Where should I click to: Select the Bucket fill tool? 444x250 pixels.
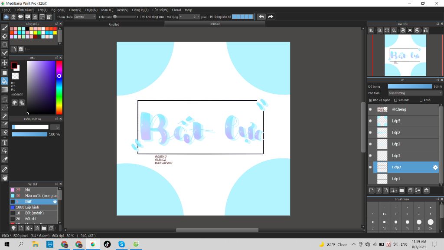(4, 81)
